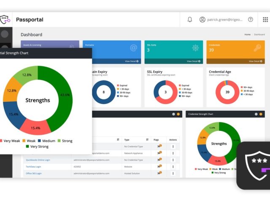The height and width of the screenshot is (202, 270).
Task: Open the notifications bell
Action: [x=190, y=19]
